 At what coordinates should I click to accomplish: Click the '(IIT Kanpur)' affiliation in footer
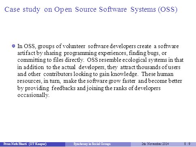click(x=38, y=144)
